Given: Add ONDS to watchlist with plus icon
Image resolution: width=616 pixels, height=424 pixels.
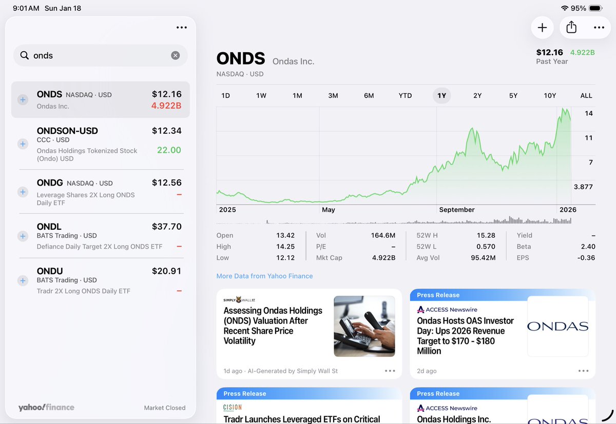Looking at the screenshot, I should coord(23,100).
